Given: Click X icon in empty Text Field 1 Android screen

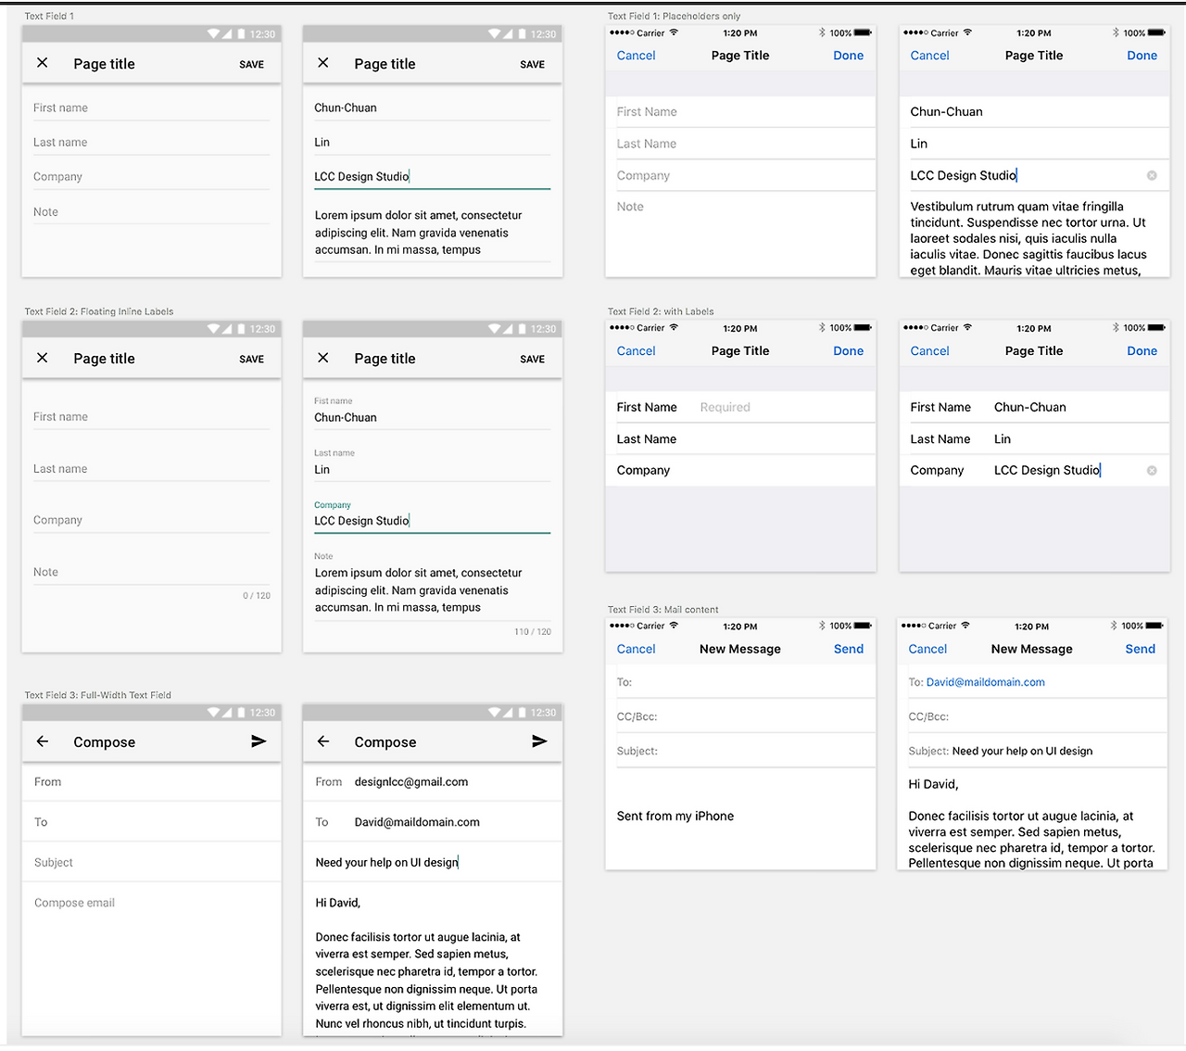Looking at the screenshot, I should coord(42,63).
